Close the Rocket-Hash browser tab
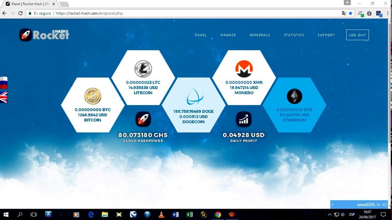 (x=53, y=4)
